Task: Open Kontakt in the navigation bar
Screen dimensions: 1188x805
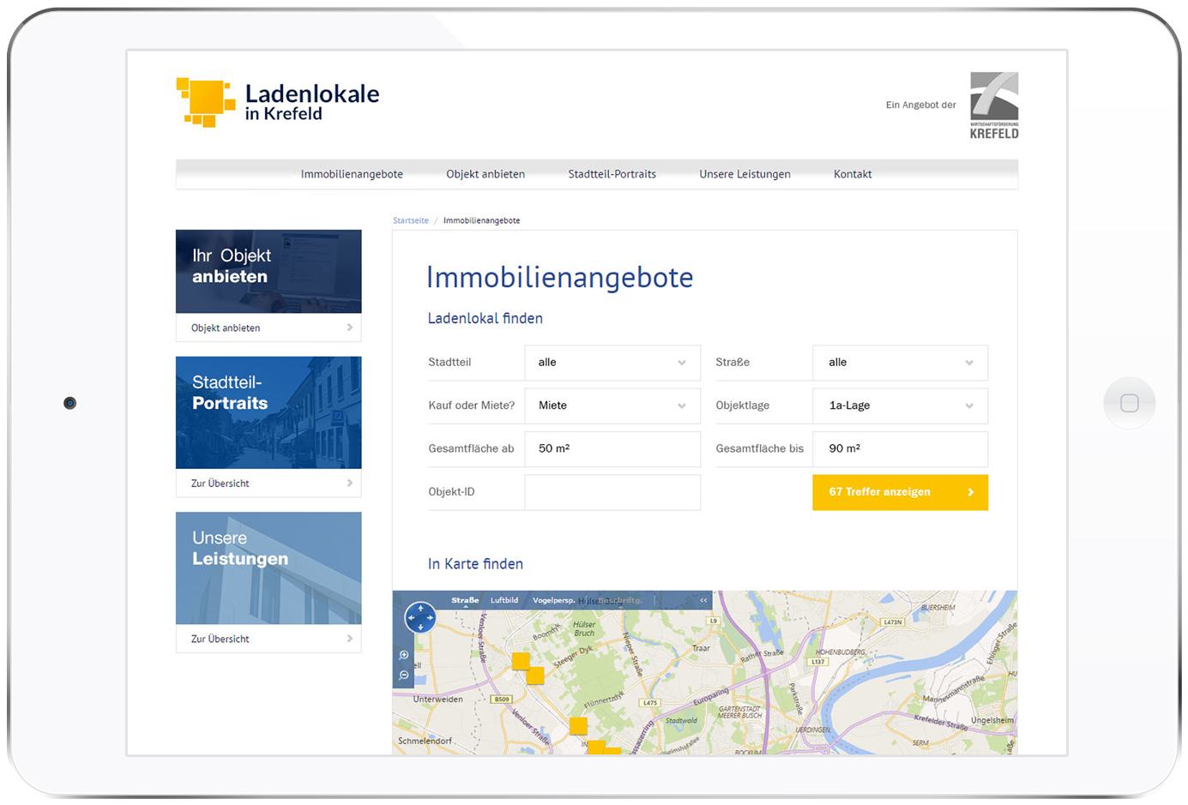Action: click(x=853, y=174)
